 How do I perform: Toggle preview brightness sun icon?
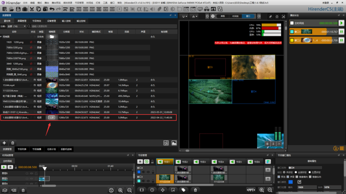point(207,16)
